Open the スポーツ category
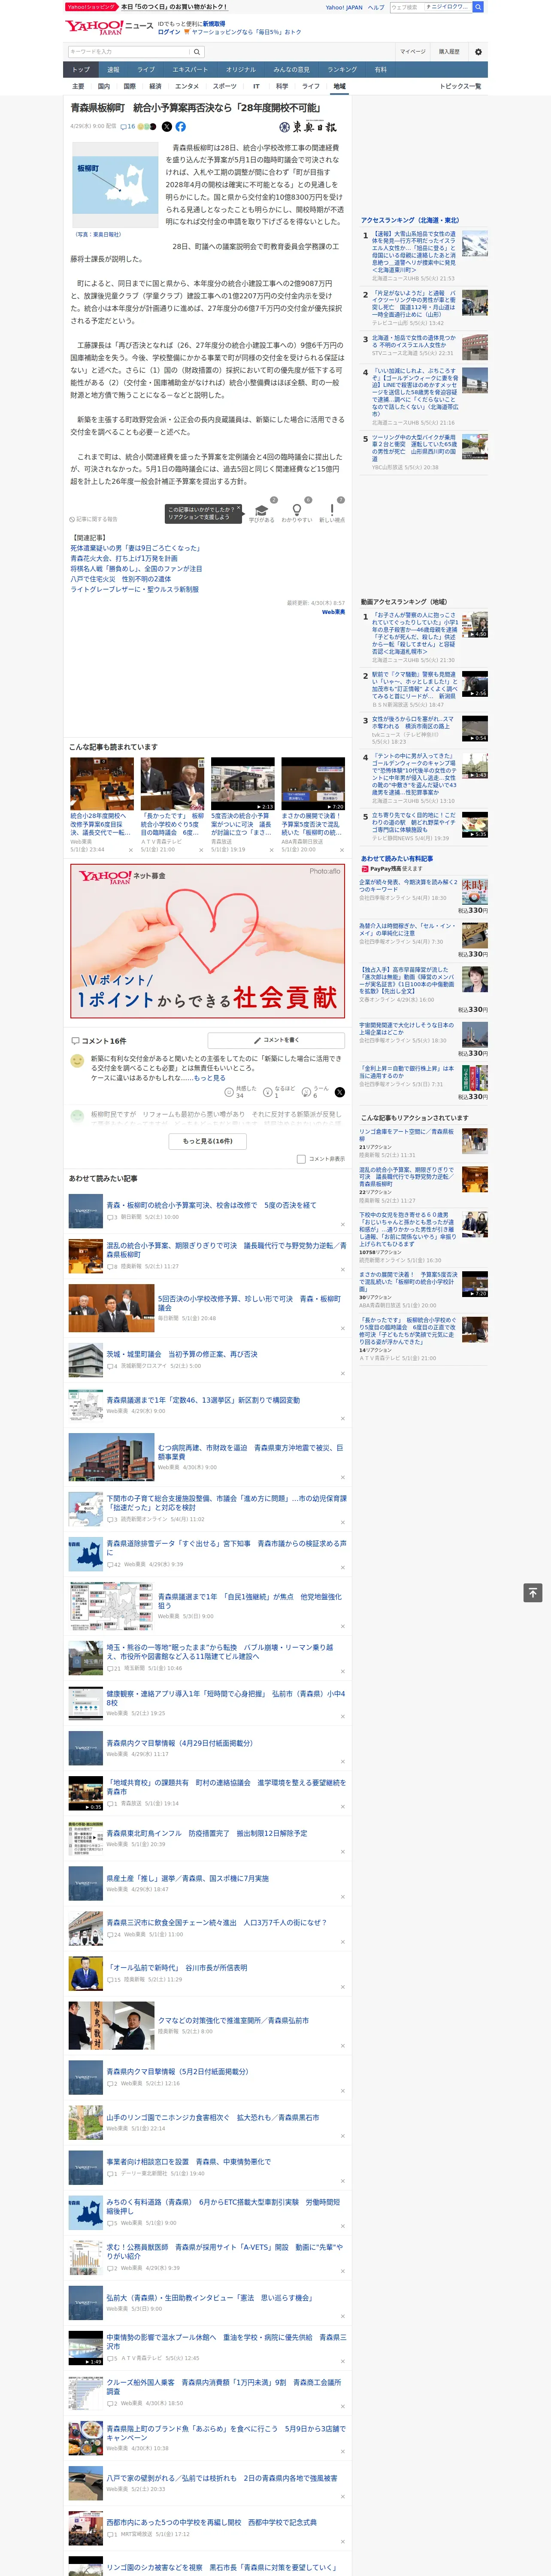551x2576 pixels. tap(225, 86)
